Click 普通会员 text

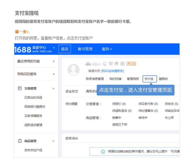(x=94, y=71)
